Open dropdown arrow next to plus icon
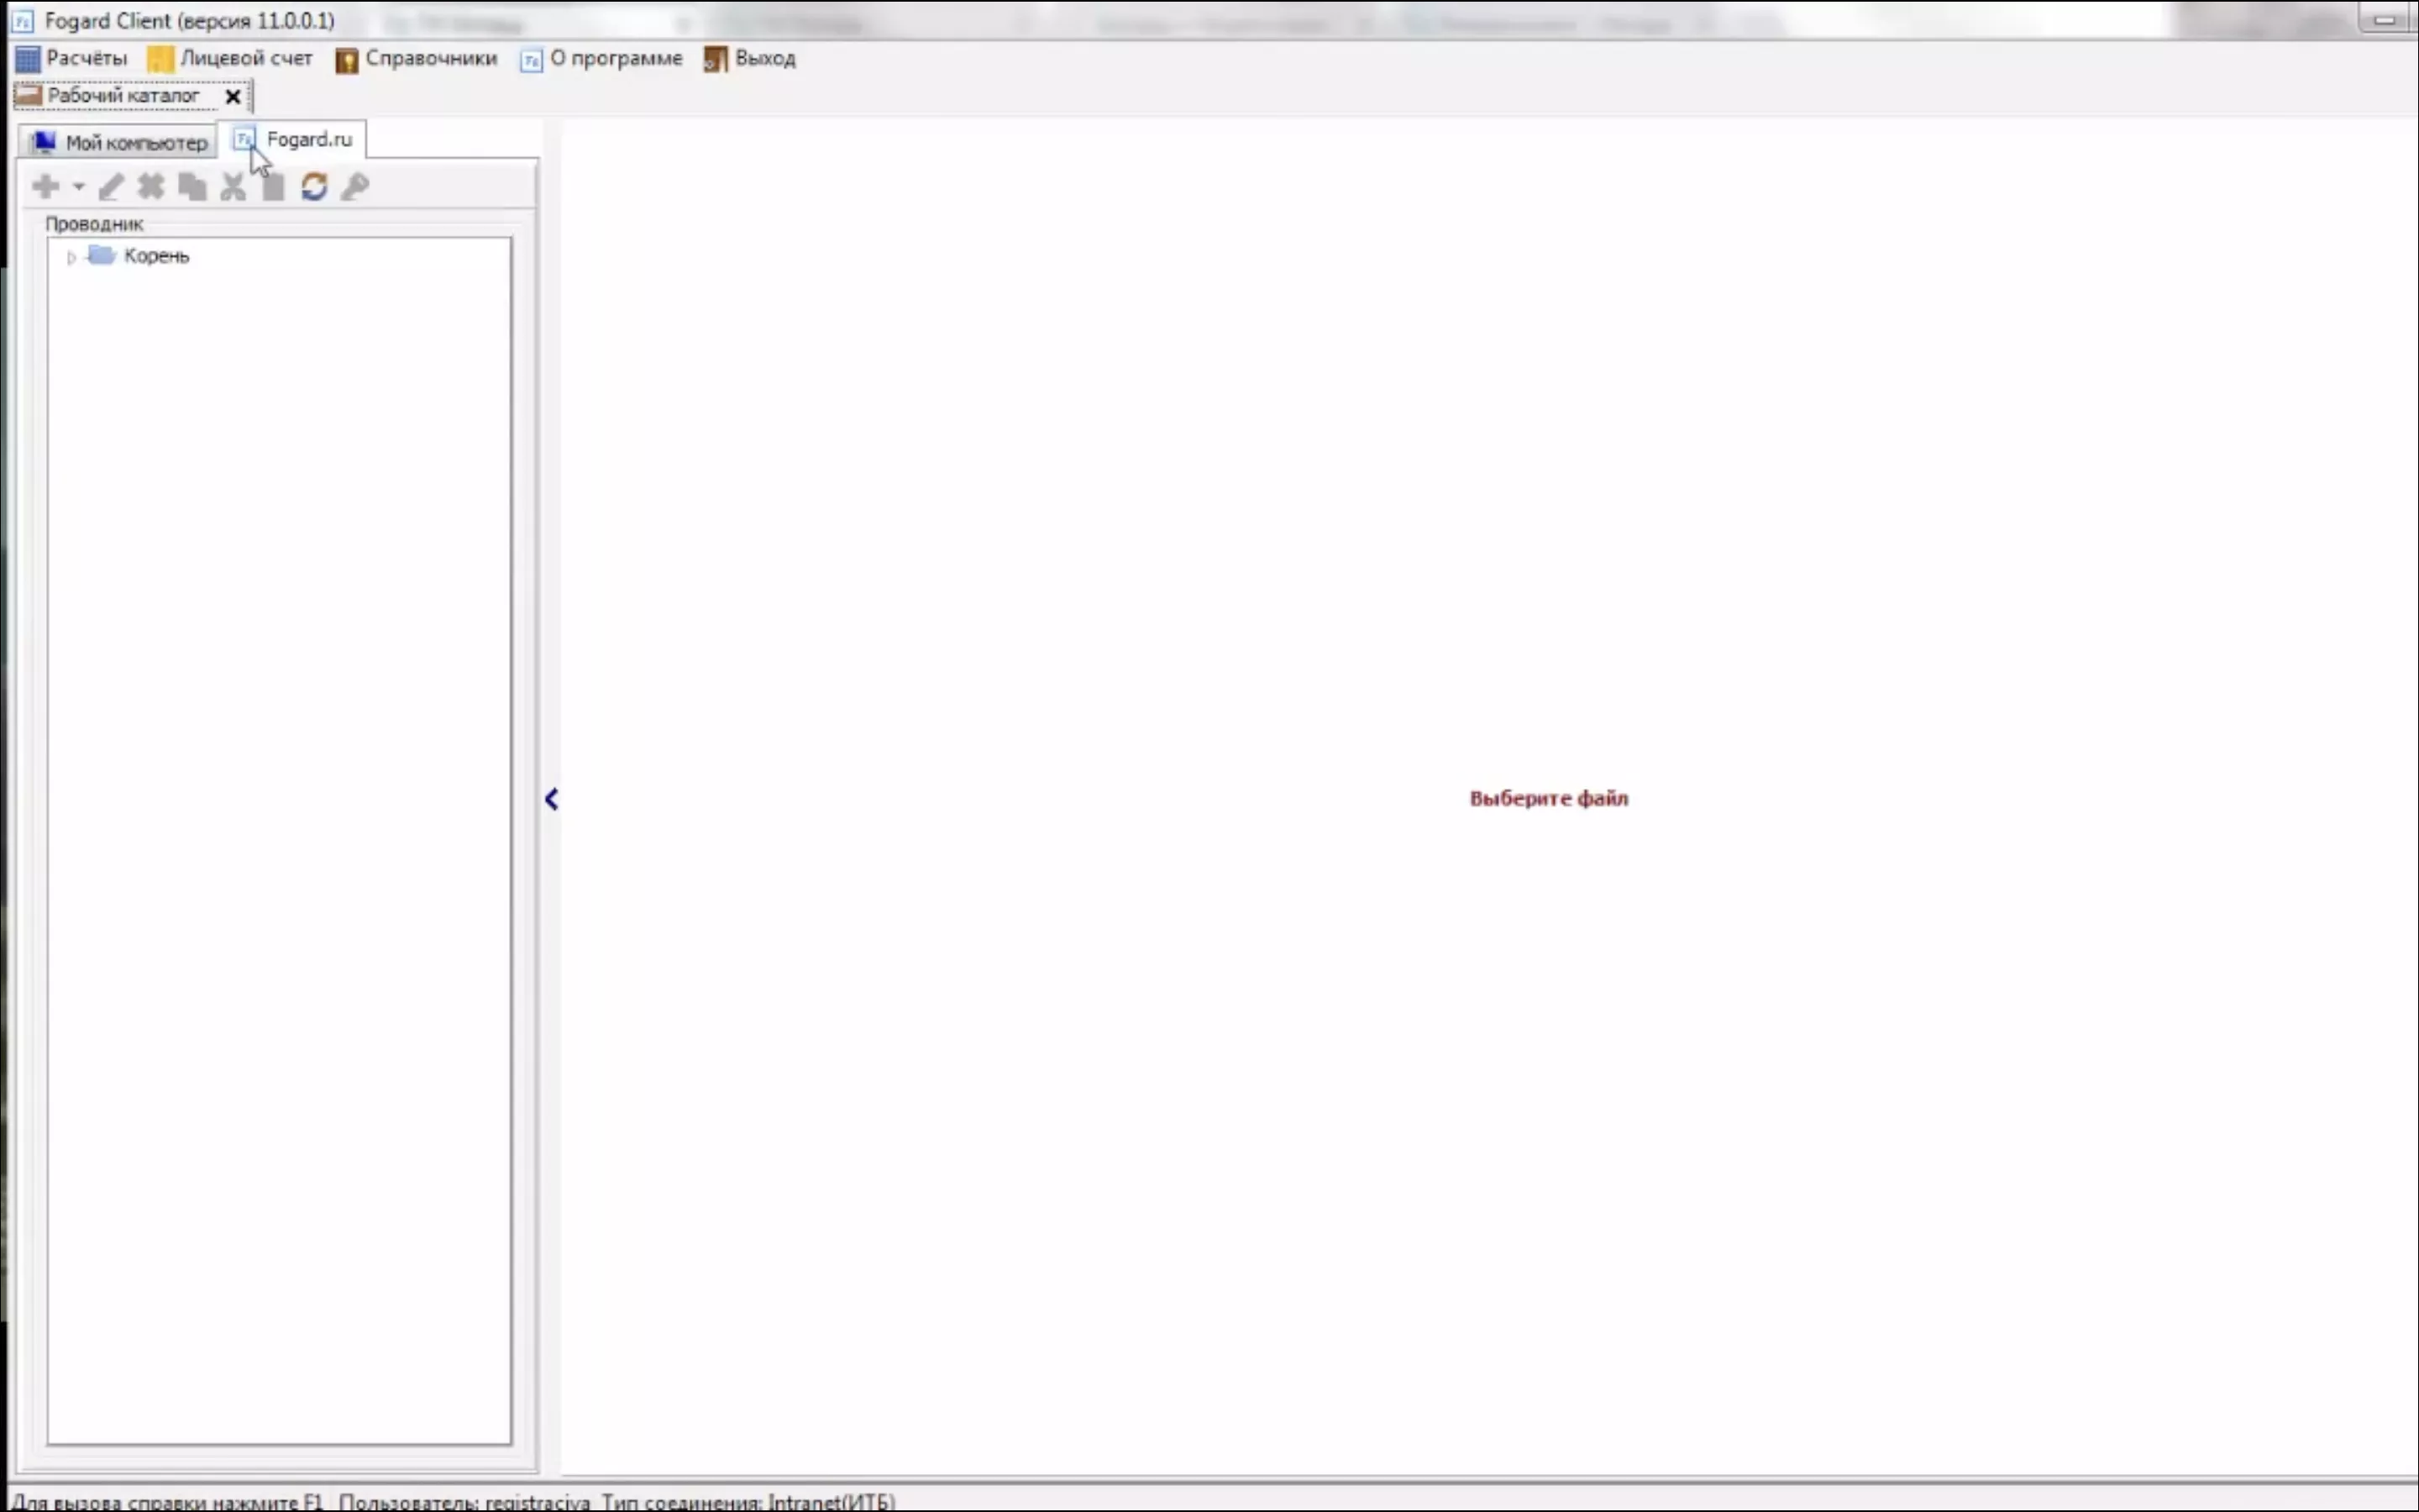 pyautogui.click(x=78, y=187)
